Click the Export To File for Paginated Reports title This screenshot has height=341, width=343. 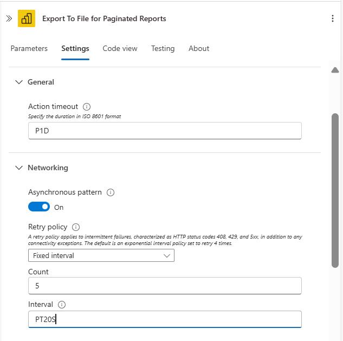104,18
